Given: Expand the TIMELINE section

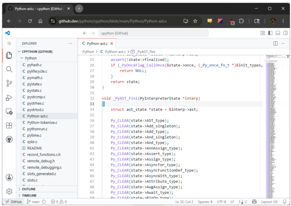Looking at the screenshot, I should point(47,195).
